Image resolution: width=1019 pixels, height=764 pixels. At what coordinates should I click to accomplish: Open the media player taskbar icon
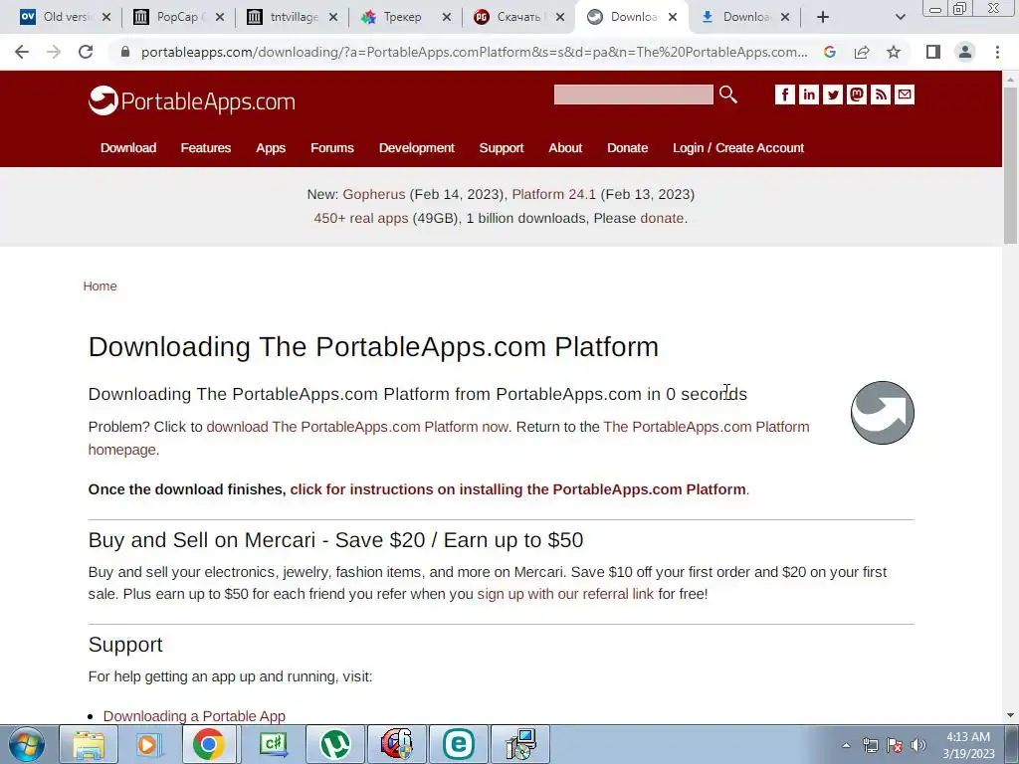[x=147, y=744]
